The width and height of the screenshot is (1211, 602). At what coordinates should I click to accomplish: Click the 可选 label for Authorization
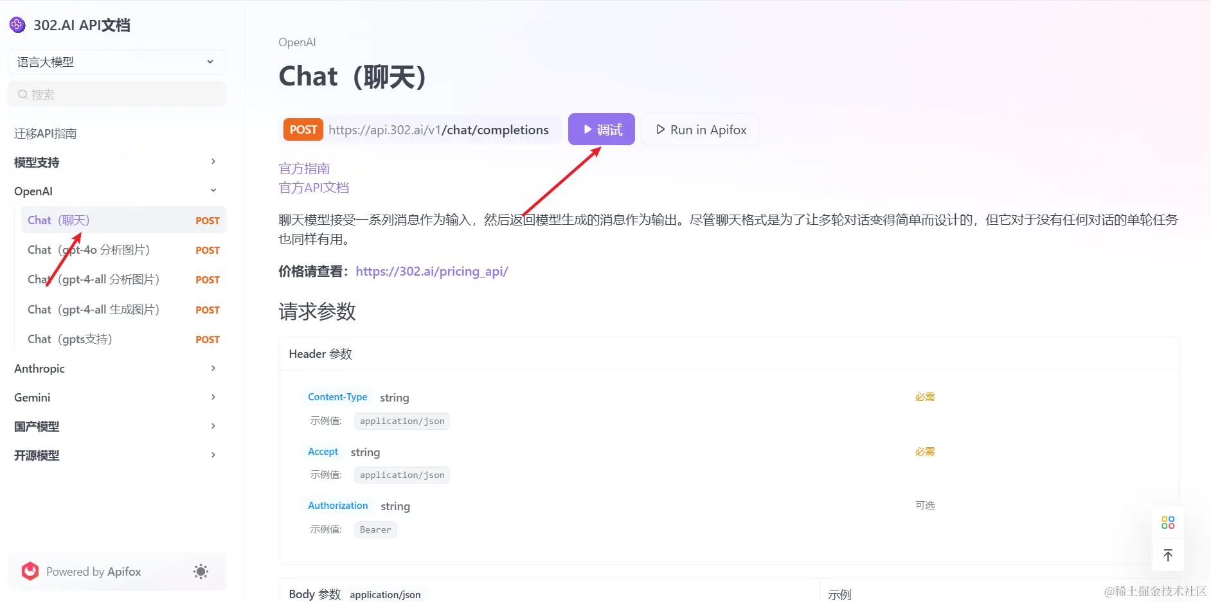tap(925, 506)
